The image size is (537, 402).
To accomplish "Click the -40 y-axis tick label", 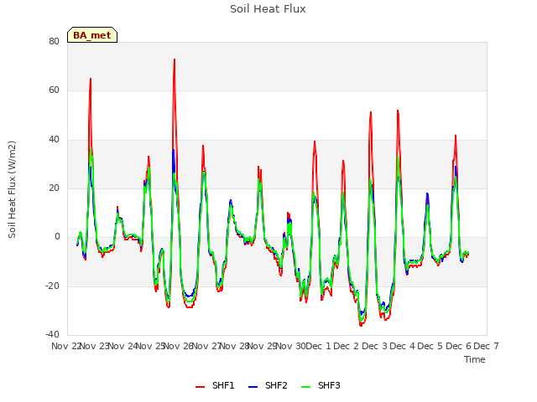I will pos(52,334).
